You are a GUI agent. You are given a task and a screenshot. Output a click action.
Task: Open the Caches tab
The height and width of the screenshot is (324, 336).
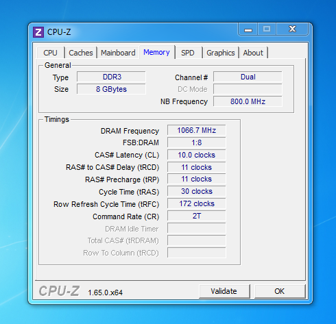(x=81, y=53)
